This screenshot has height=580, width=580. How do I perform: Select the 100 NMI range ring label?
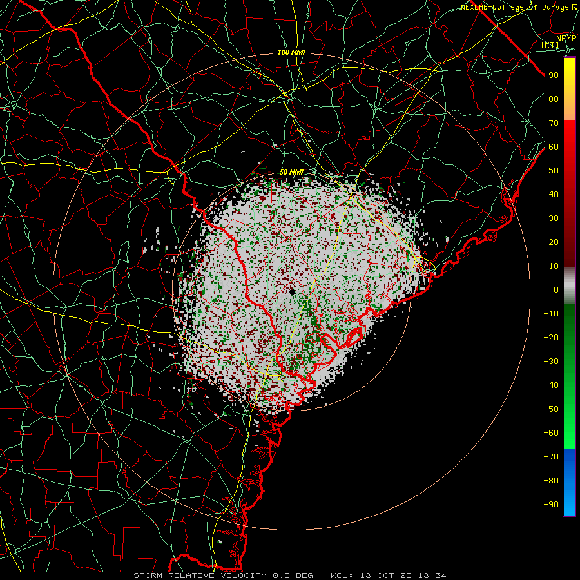tap(291, 53)
